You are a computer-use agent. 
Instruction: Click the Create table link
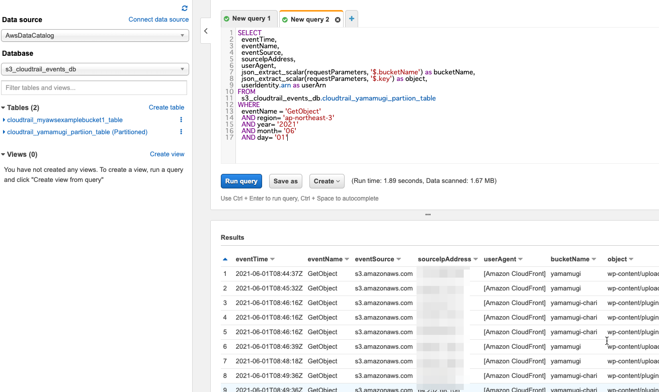[167, 108]
